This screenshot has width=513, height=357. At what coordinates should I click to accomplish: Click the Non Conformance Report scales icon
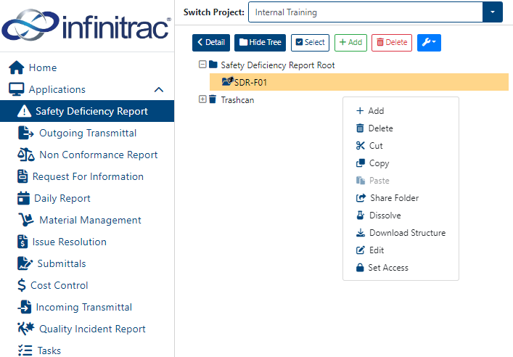(26, 155)
